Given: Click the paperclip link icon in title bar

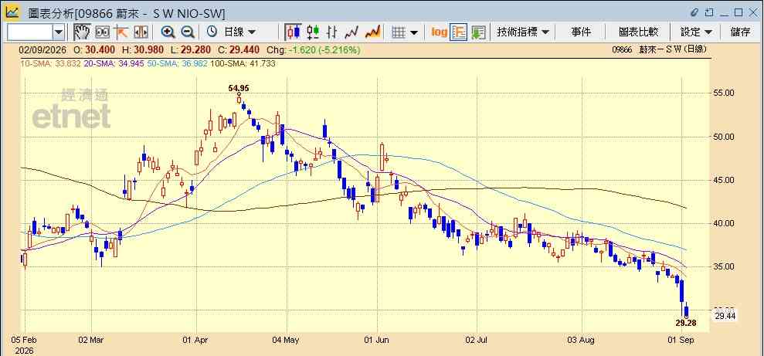Looking at the screenshot, I should click(694, 12).
